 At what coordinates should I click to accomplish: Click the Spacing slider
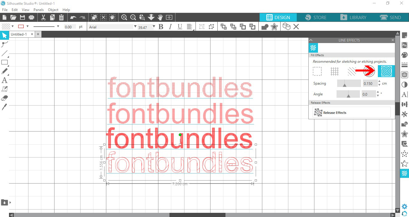point(349,83)
